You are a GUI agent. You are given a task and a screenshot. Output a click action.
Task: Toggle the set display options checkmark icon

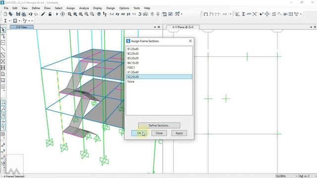coord(170,14)
